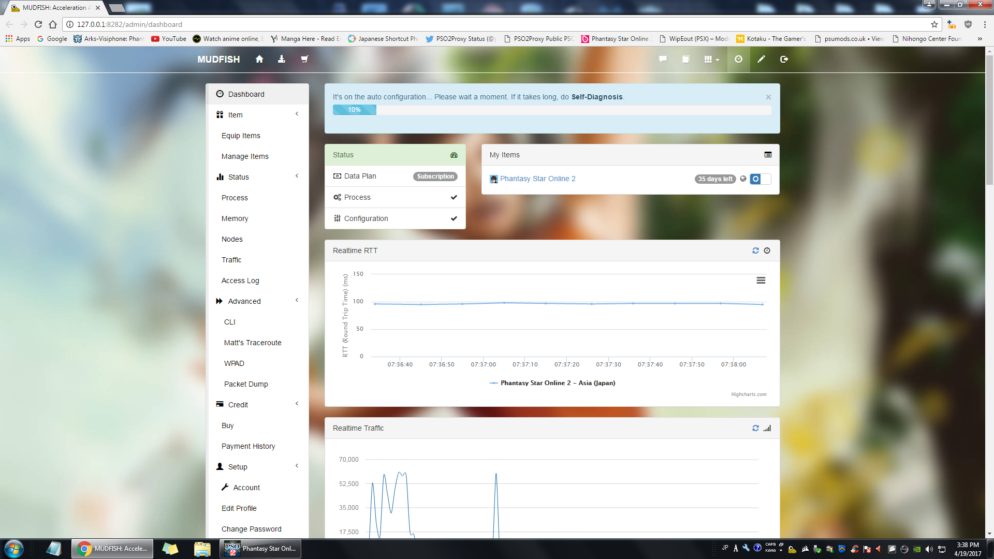The width and height of the screenshot is (994, 559).
Task: Toggle the Phantasy Star Online 2 switch
Action: pyautogui.click(x=760, y=179)
